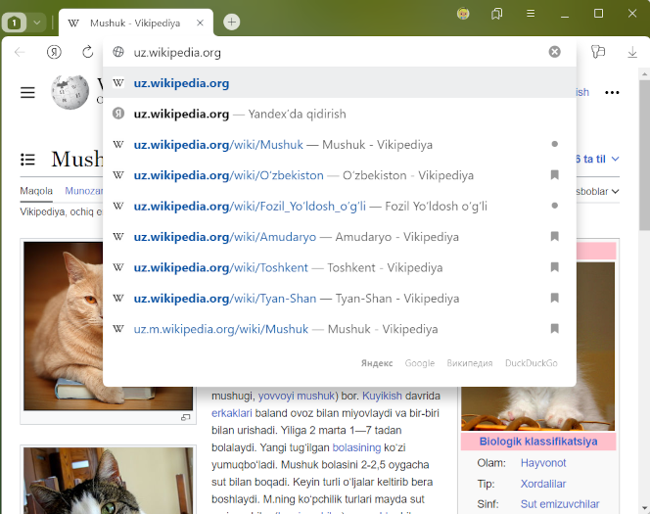650x514 pixels.
Task: Open the Yandex browser main menu
Action: pyautogui.click(x=531, y=14)
